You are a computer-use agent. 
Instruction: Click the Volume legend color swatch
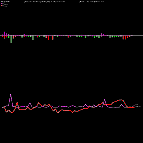(2, 3)
